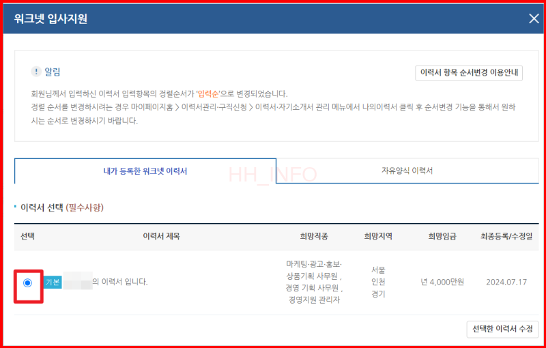The width and height of the screenshot is (546, 348).
Task: Switch to 자유양식 이력서 tab
Action: pyautogui.click(x=407, y=171)
